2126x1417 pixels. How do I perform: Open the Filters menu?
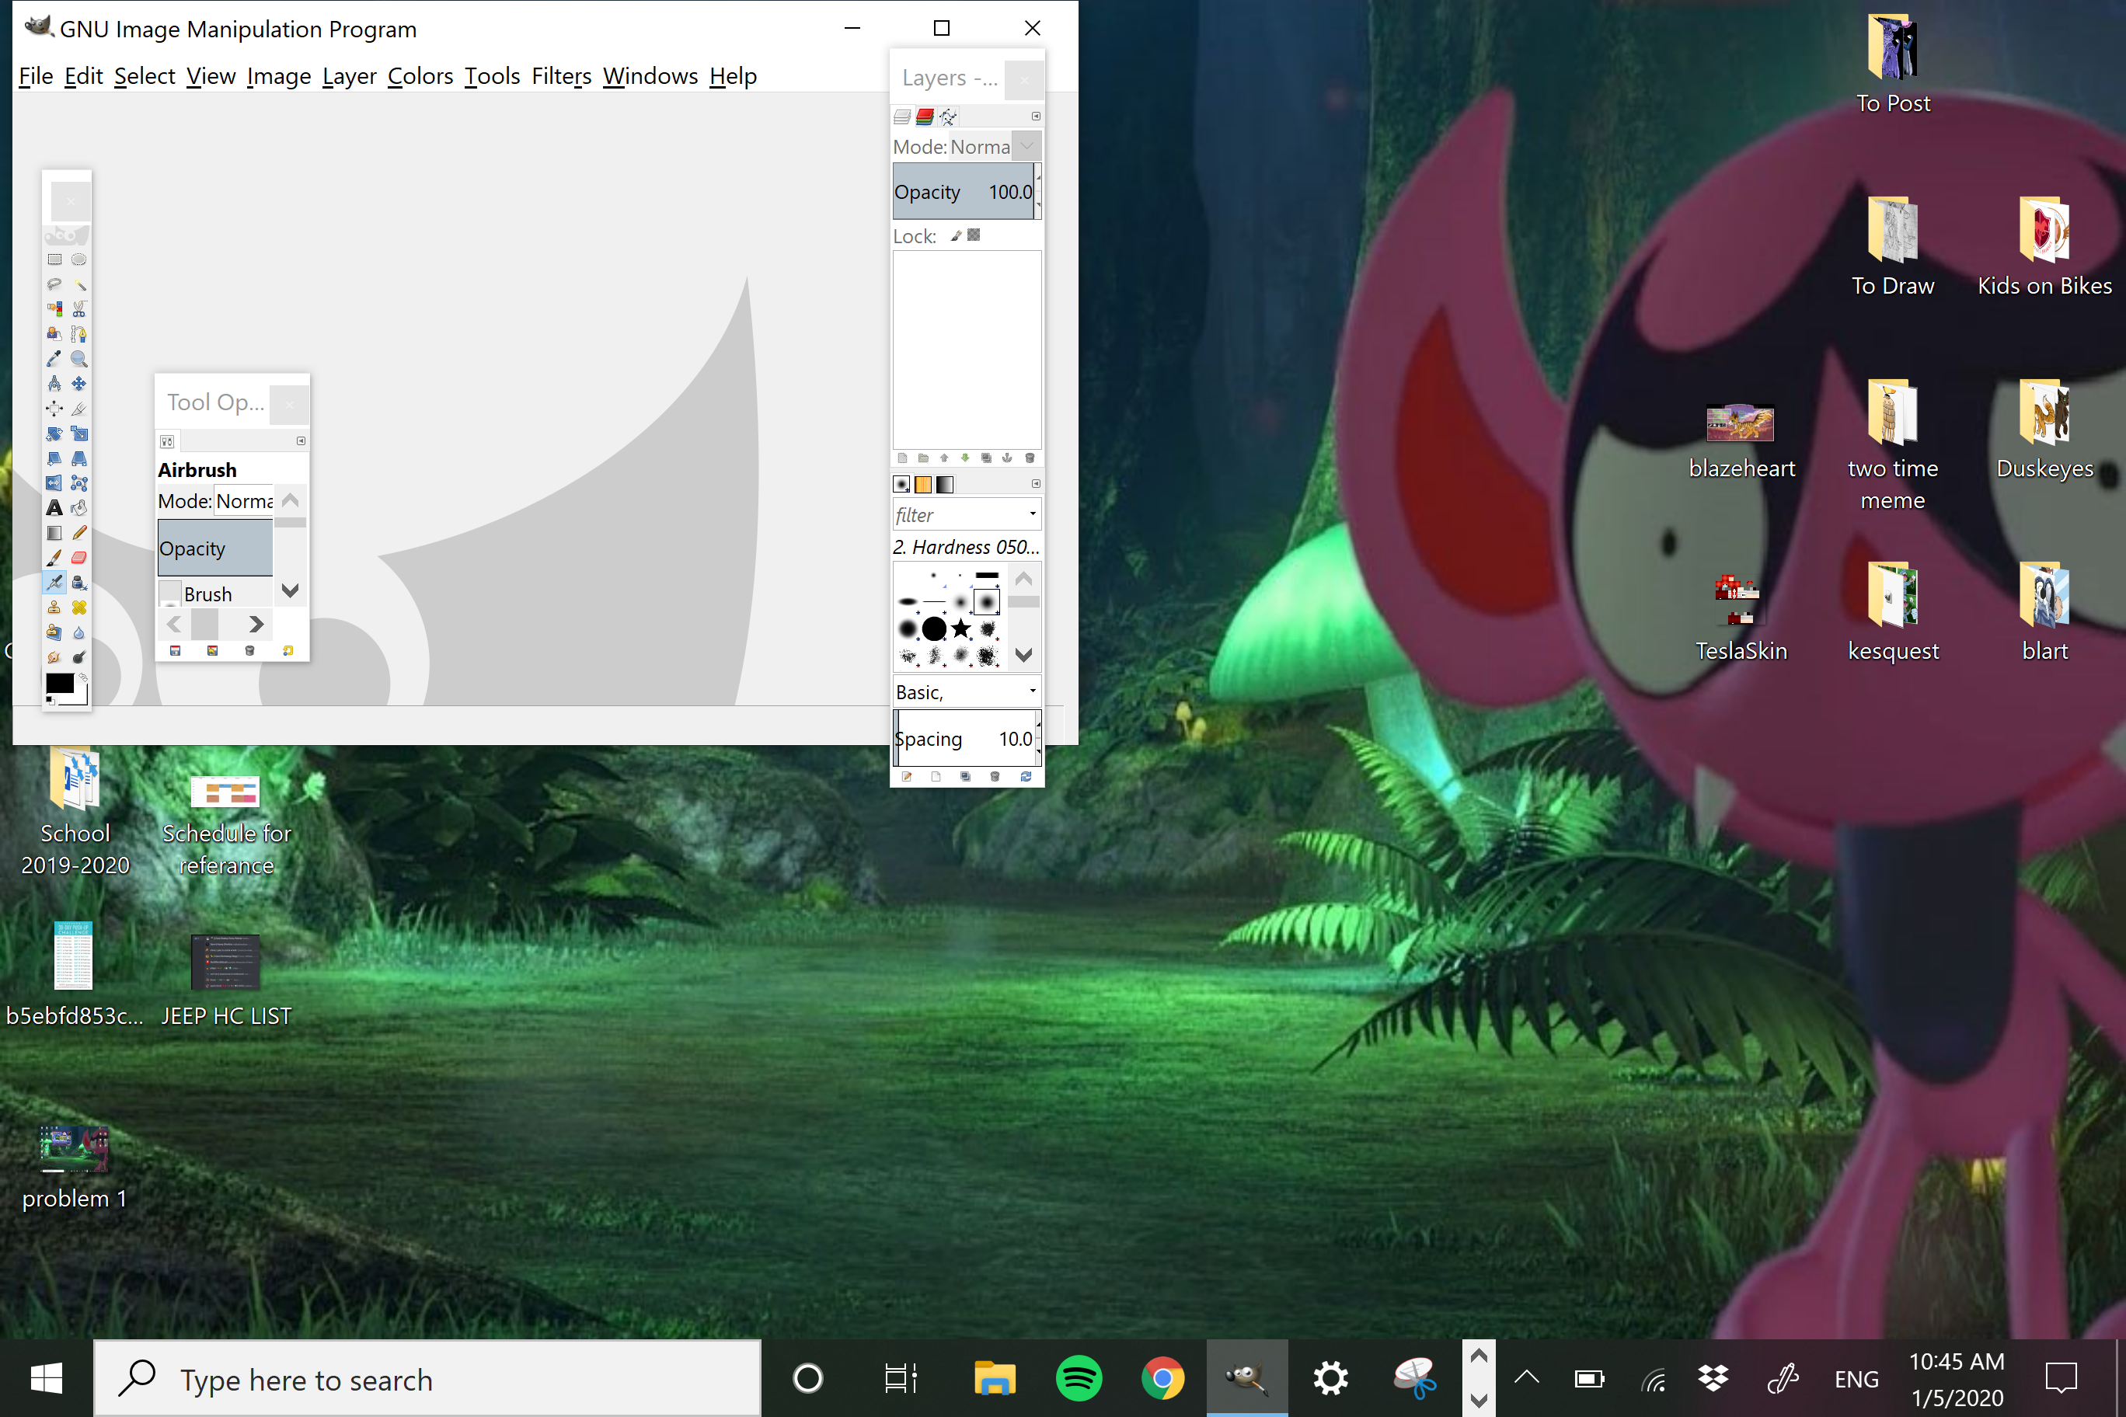(560, 77)
